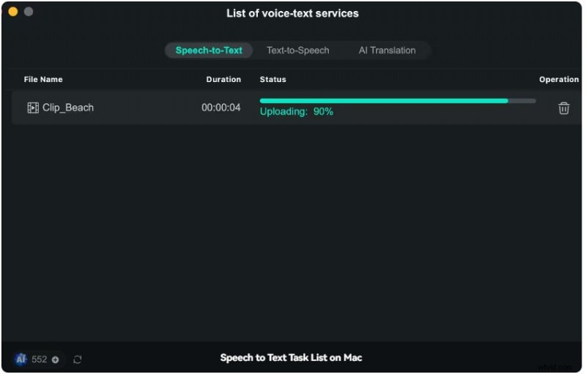This screenshot has height=374, width=586.
Task: Click the List of voice-text services title
Action: pyautogui.click(x=293, y=13)
